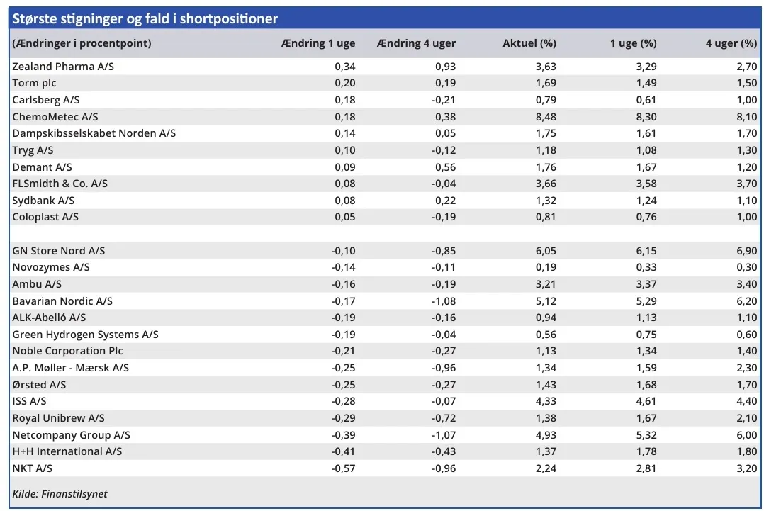Click the Torm plc row label
This screenshot has height=511, width=764.
coord(34,83)
